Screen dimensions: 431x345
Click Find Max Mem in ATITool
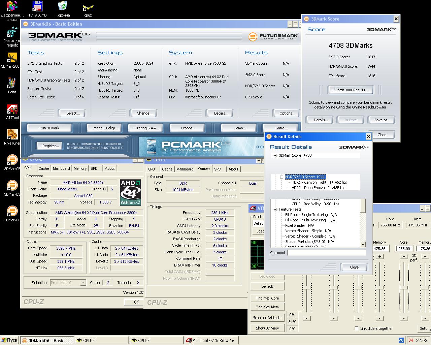pyautogui.click(x=267, y=307)
